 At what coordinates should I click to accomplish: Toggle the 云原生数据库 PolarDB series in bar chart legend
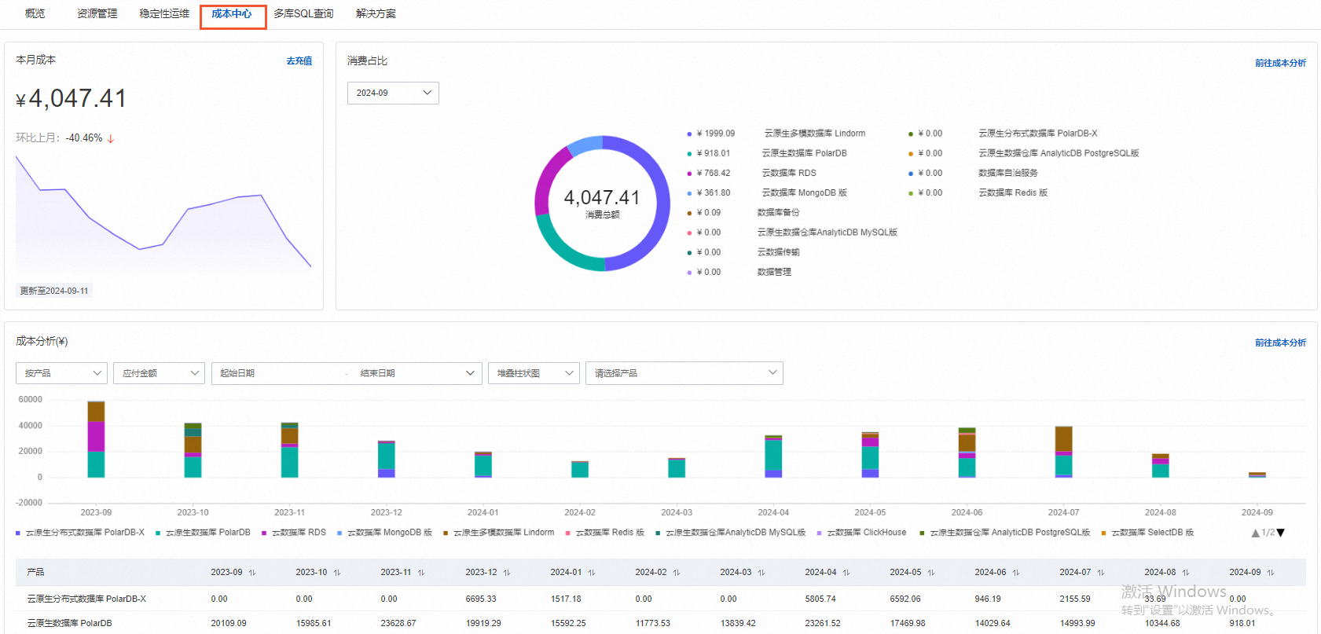(203, 533)
